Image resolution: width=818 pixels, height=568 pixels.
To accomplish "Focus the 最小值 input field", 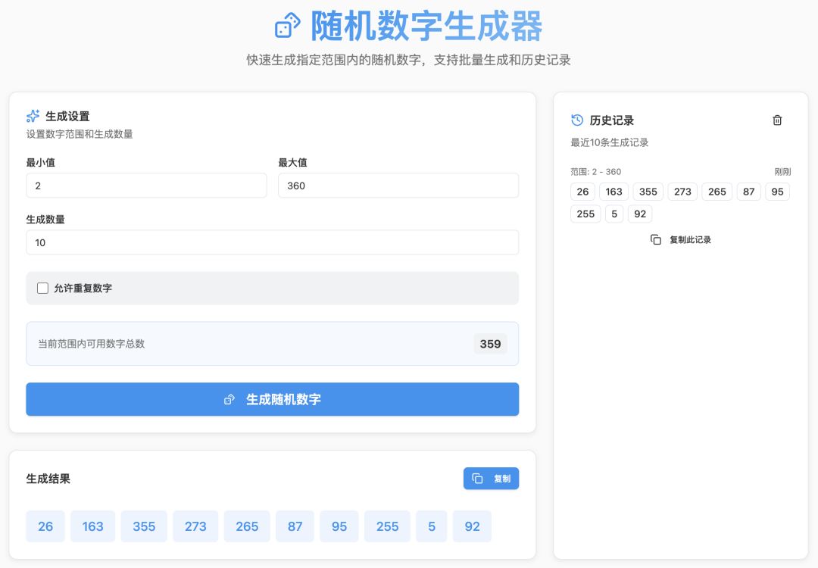I will [146, 185].
